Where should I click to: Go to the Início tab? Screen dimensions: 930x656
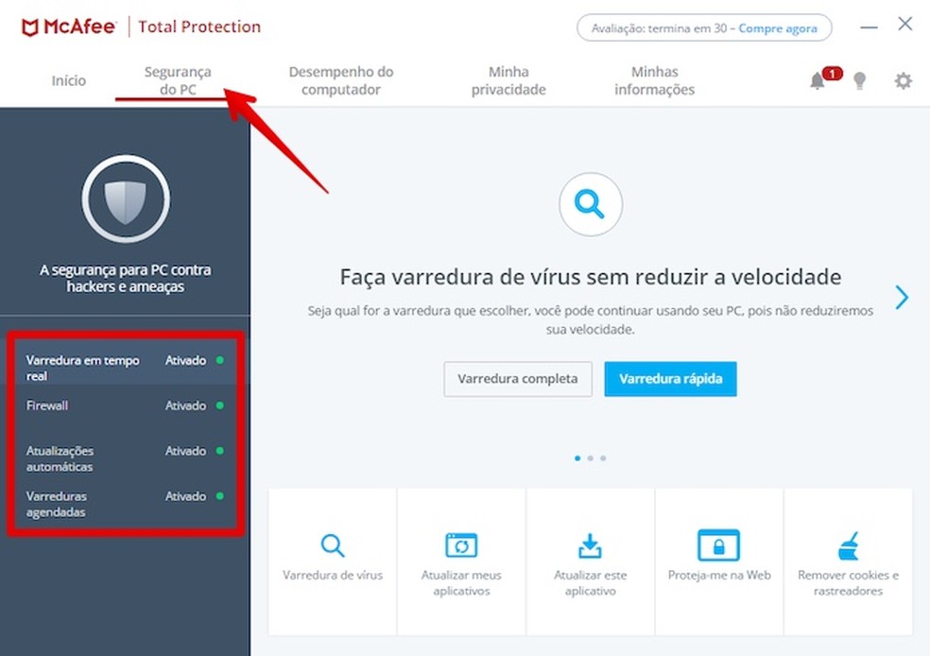point(69,80)
